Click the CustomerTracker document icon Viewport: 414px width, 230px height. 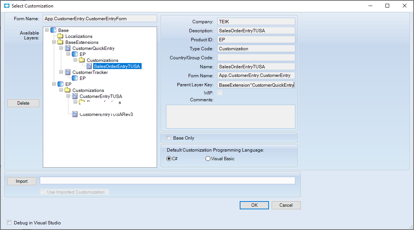tap(68, 72)
